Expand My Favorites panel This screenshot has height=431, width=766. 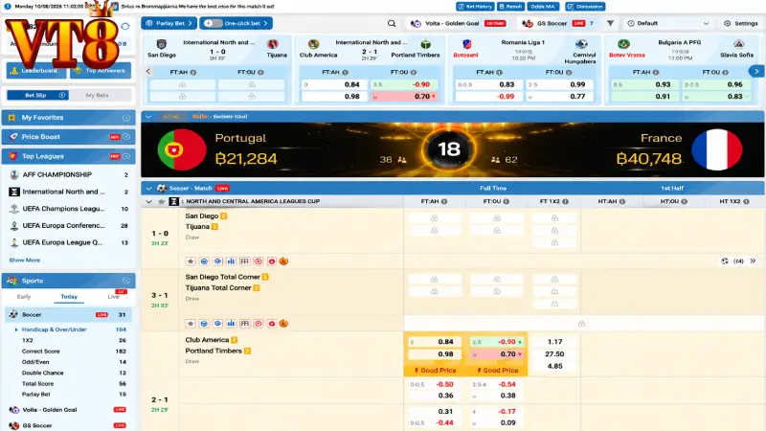126,118
